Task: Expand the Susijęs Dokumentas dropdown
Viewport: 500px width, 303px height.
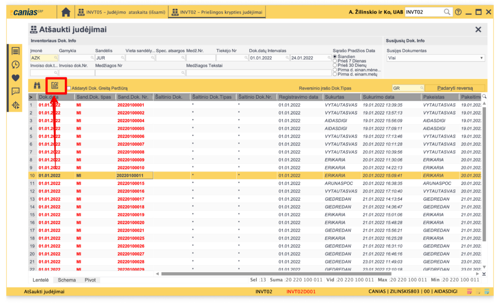Action: coord(481,58)
